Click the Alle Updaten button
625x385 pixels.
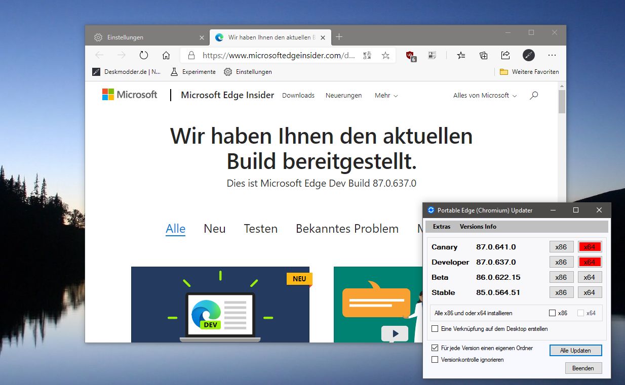pyautogui.click(x=575, y=351)
